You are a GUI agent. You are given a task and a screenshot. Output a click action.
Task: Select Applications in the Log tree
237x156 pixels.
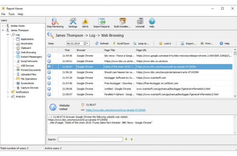coord(27,39)
